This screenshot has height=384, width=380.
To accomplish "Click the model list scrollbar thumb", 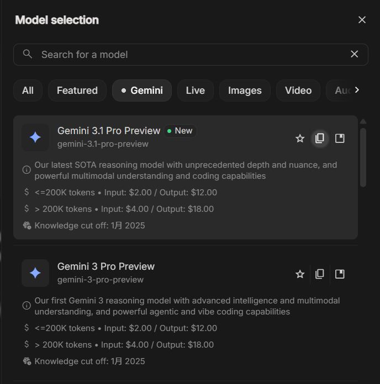I will [x=363, y=157].
